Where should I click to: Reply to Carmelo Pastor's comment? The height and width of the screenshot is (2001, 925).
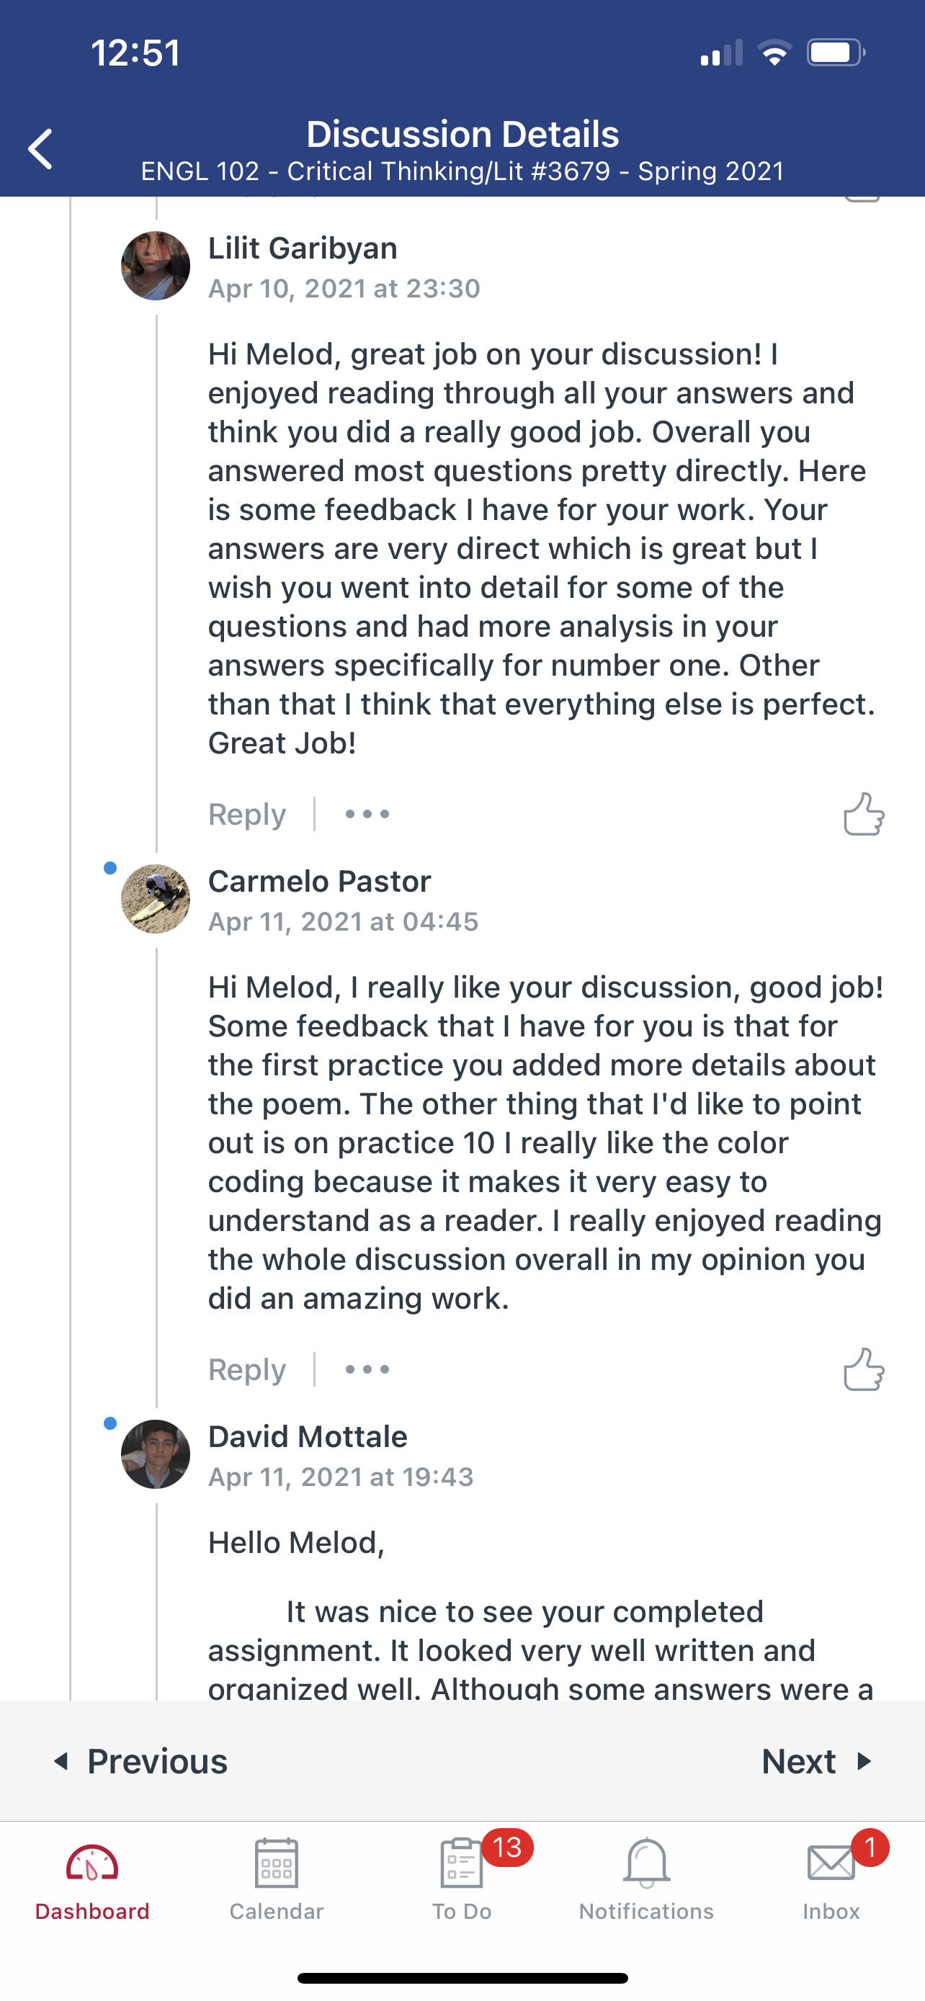247,1369
